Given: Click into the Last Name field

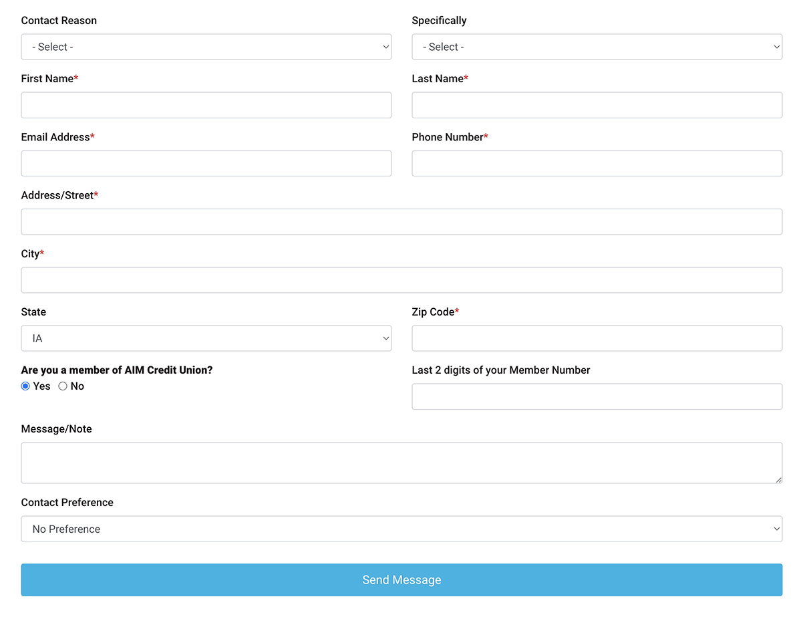Looking at the screenshot, I should tap(597, 105).
